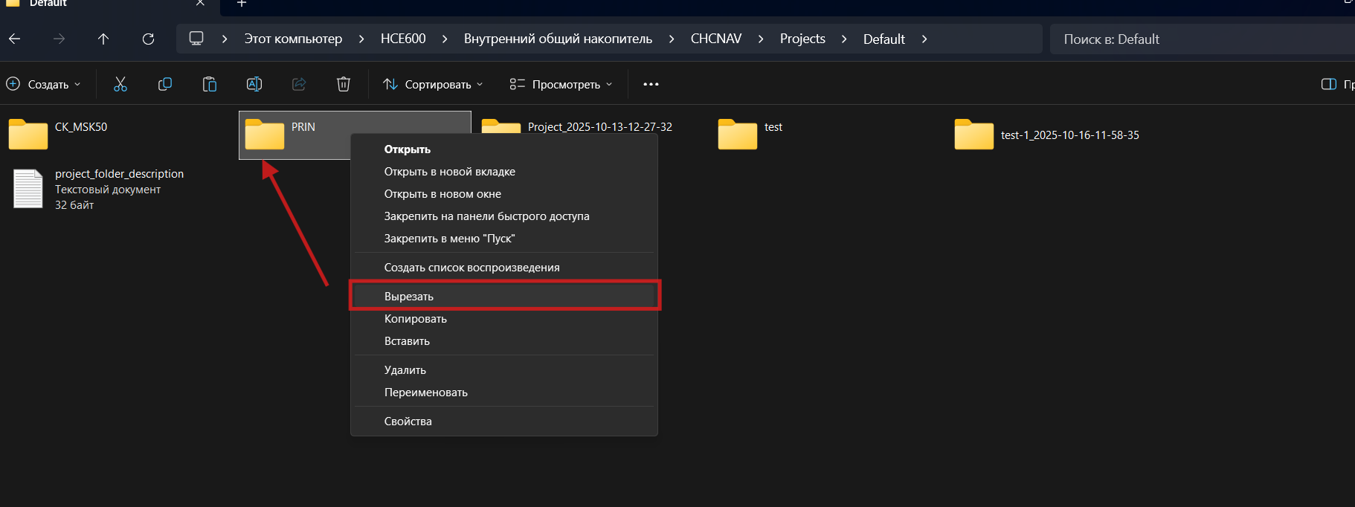The width and height of the screenshot is (1355, 507).
Task: Click Вырезать in the context menu
Action: tap(504, 296)
